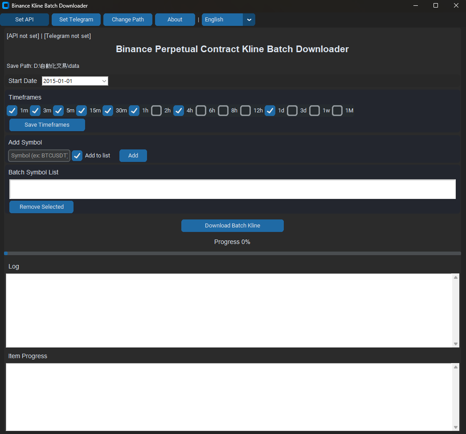This screenshot has height=434, width=466.
Task: Focus the Symbol input field
Action: click(39, 156)
